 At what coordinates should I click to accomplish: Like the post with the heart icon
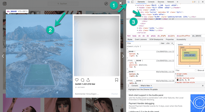coord(77,80)
